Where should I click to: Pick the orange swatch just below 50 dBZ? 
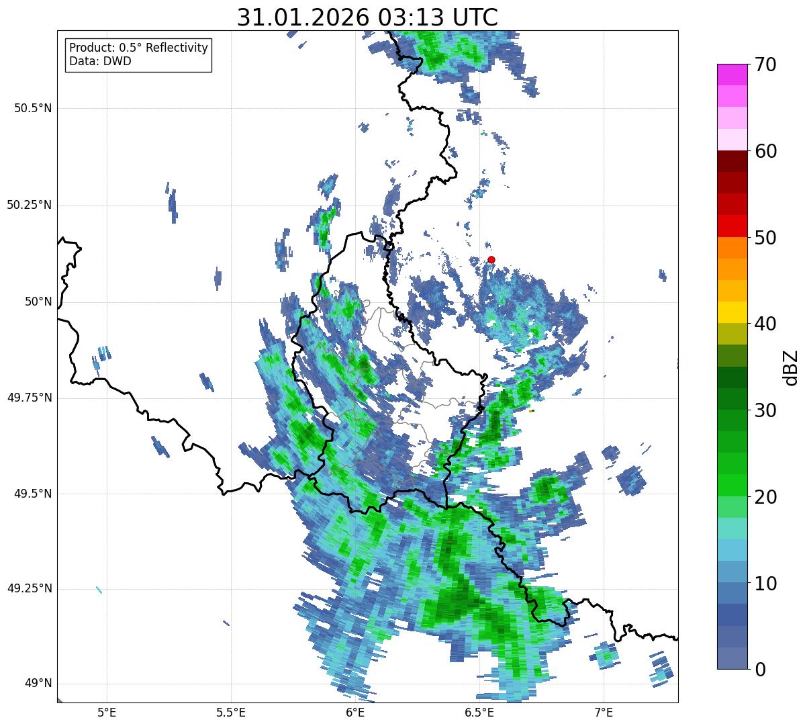pos(732,248)
